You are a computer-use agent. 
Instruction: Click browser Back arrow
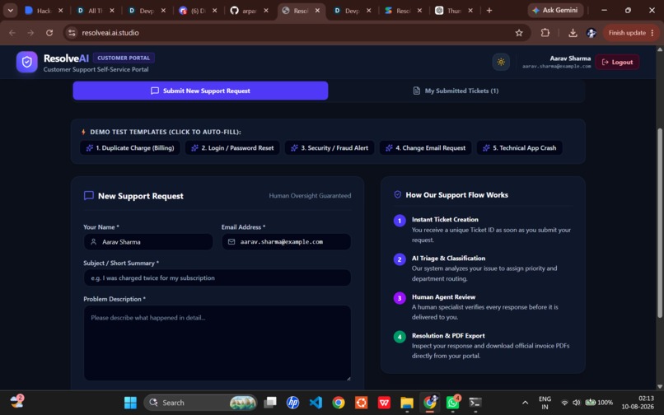[12, 33]
